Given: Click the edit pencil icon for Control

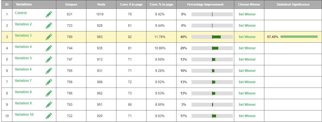Looking at the screenshot, I should point(49,14).
